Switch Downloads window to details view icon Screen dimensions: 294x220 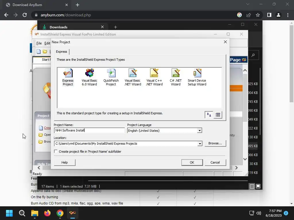pyautogui.click(x=252, y=186)
